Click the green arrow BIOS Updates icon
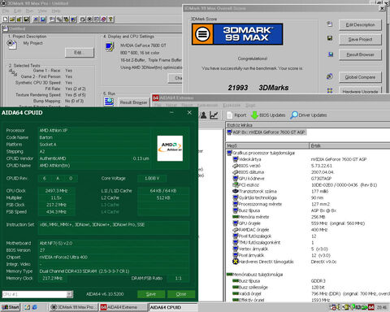 (254, 115)
